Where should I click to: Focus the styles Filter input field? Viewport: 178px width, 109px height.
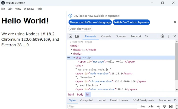(102, 106)
